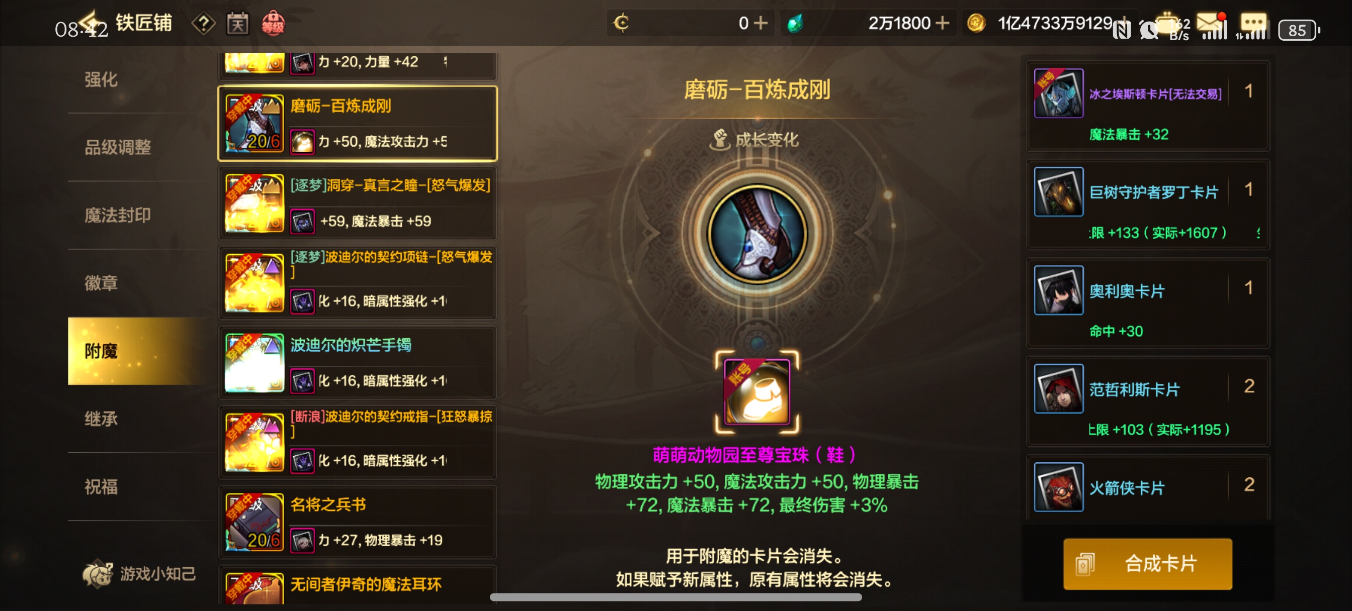Select the central boot equipment icon
1352x611 pixels.
click(x=757, y=233)
